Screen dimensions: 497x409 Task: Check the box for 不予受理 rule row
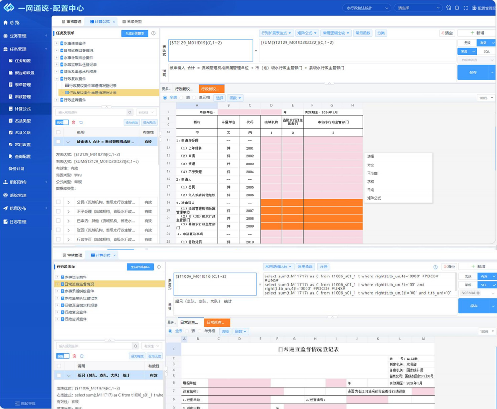[58, 211]
